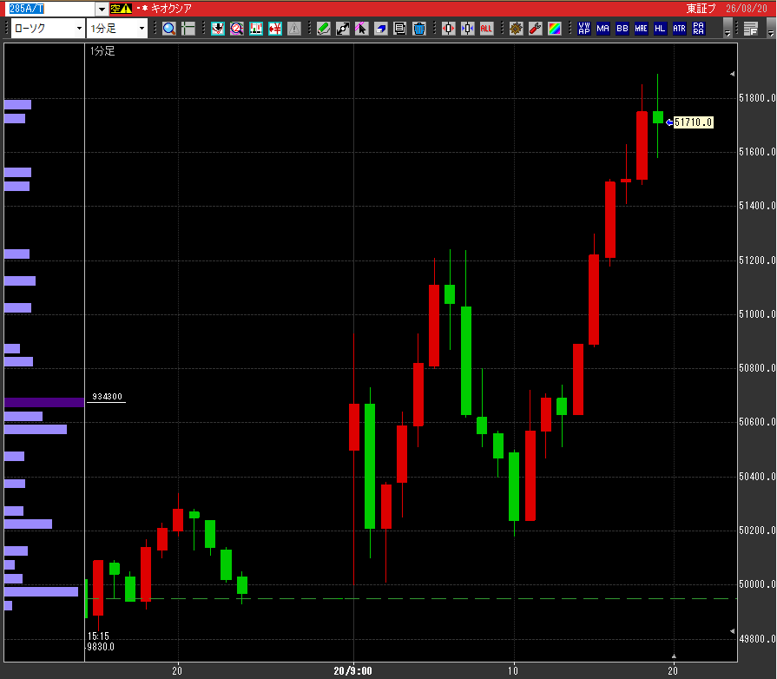Open the red wrench tools icon
The height and width of the screenshot is (679, 777).
(x=535, y=29)
